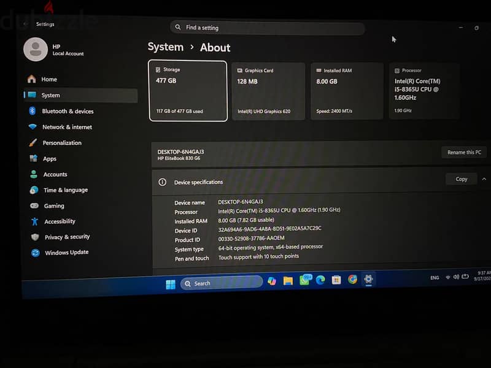Select the 64-bit operating system text
491x368 pixels.
click(x=270, y=247)
